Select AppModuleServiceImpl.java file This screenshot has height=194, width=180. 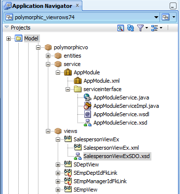[126, 106]
